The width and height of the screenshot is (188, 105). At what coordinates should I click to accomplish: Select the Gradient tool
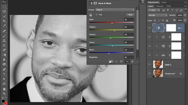point(4,55)
